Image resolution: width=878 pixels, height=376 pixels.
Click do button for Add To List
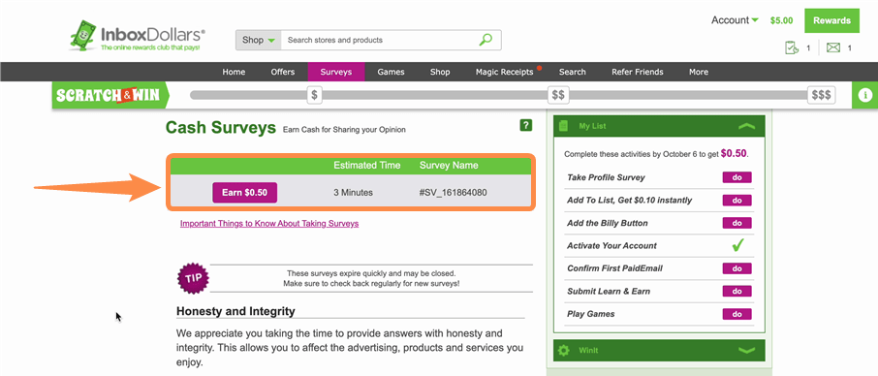[x=737, y=201]
